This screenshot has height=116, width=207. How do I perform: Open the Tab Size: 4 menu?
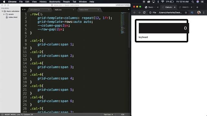click(108, 115)
